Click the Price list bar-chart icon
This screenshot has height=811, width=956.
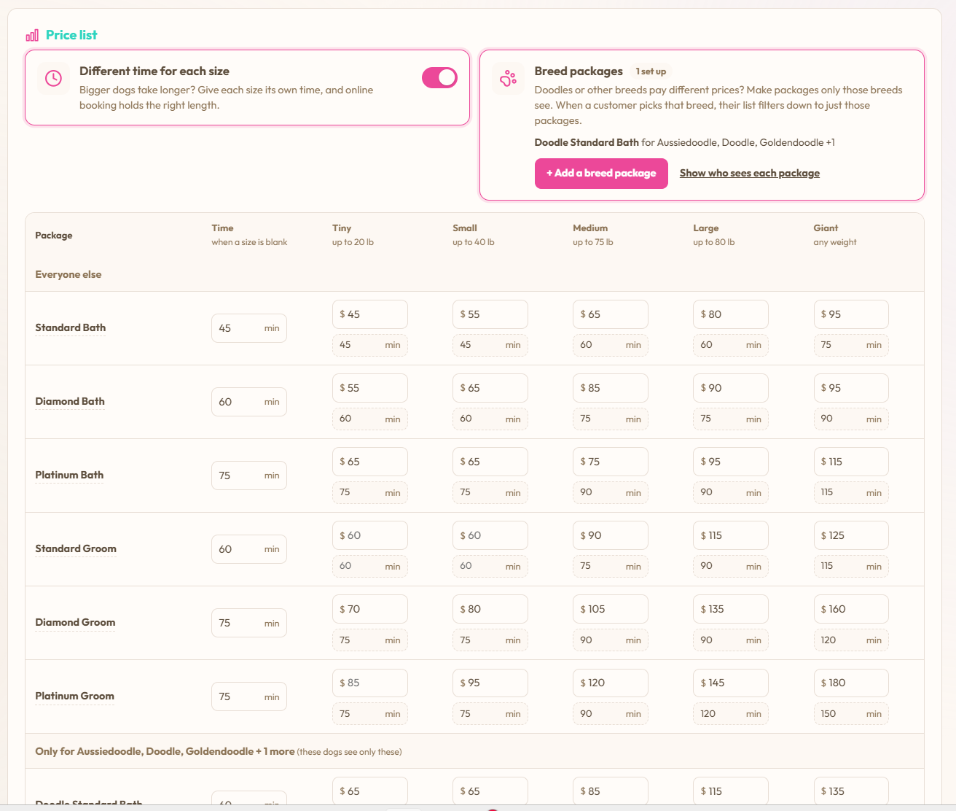tap(32, 35)
